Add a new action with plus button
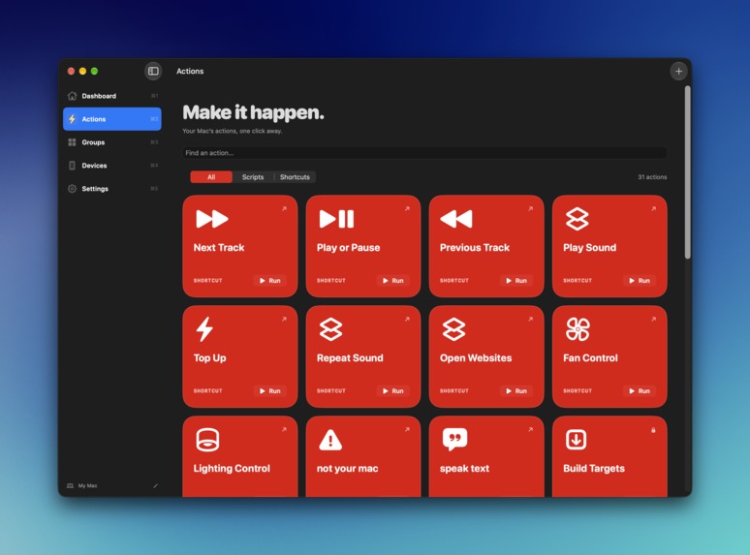Screen dimensions: 750x555 [678, 72]
